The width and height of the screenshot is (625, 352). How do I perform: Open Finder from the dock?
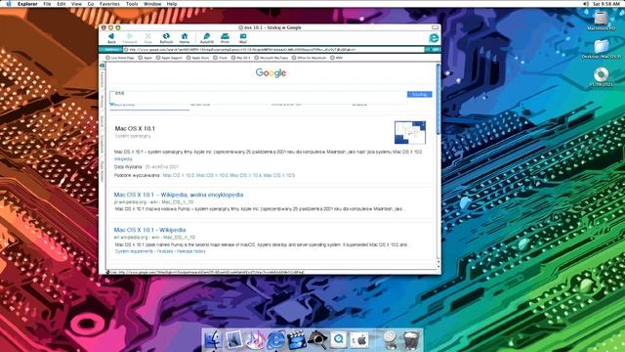(x=213, y=340)
